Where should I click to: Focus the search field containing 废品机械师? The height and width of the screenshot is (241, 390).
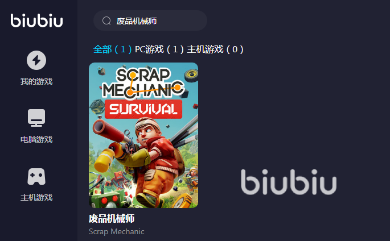point(150,20)
